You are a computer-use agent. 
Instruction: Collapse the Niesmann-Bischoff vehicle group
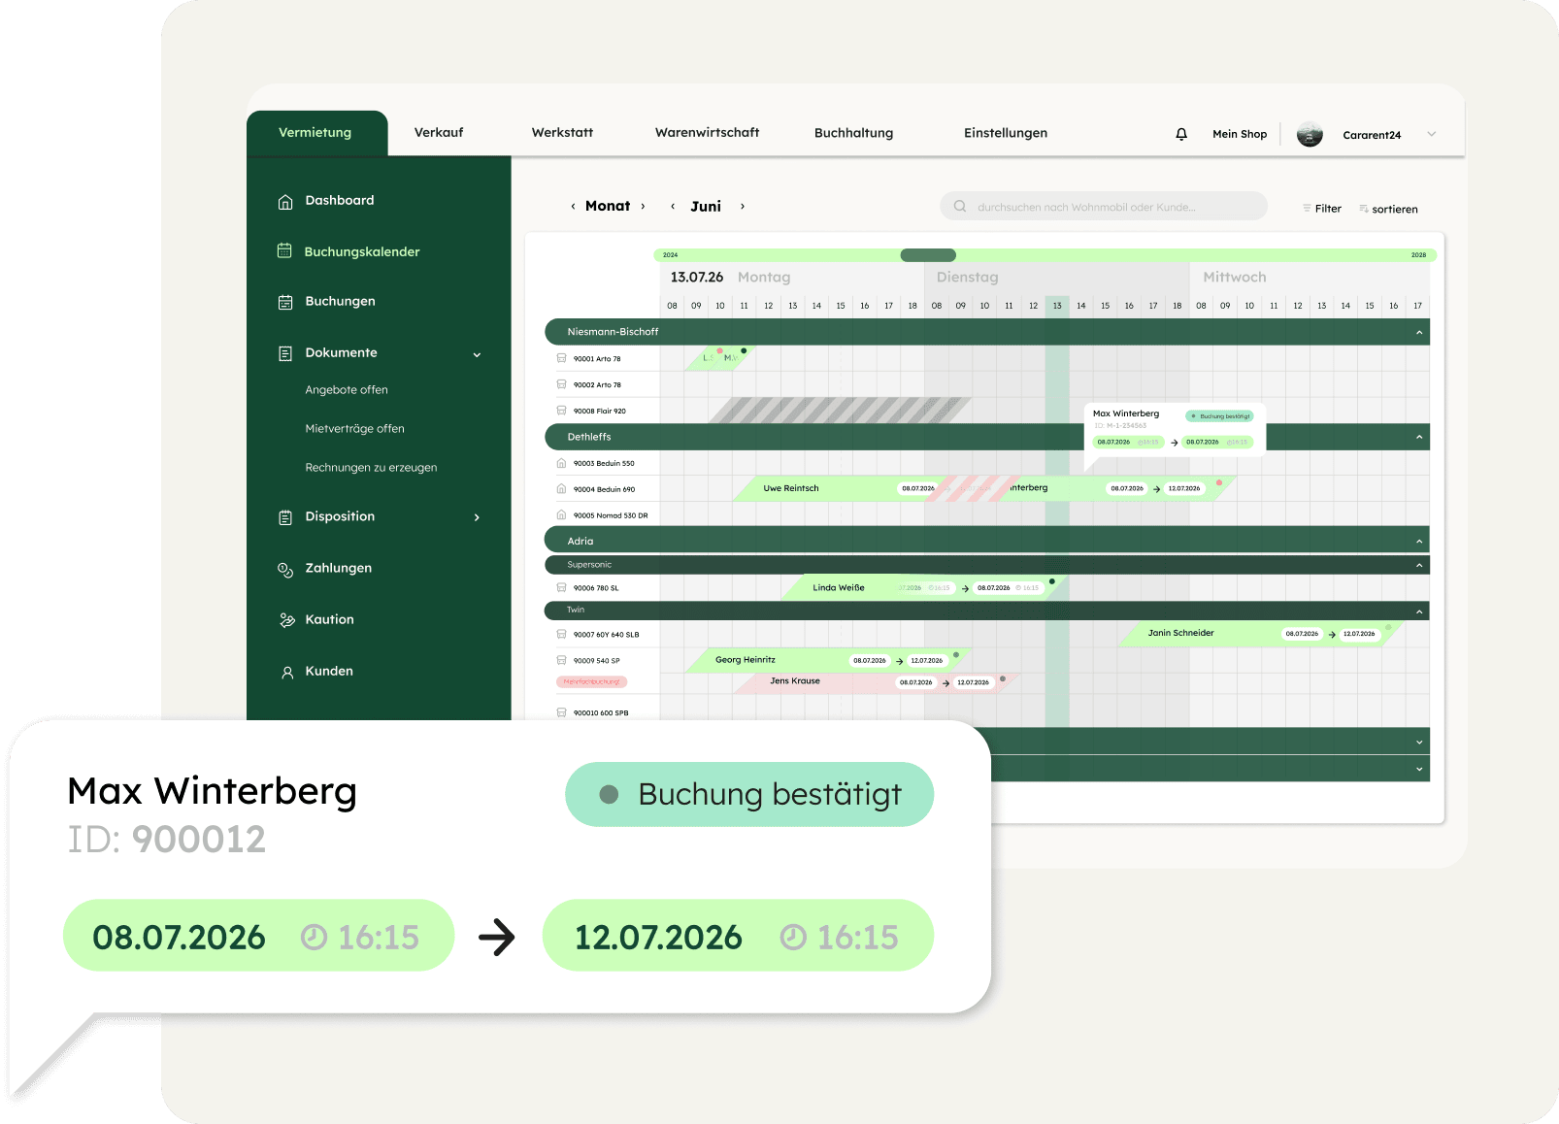tap(1418, 332)
